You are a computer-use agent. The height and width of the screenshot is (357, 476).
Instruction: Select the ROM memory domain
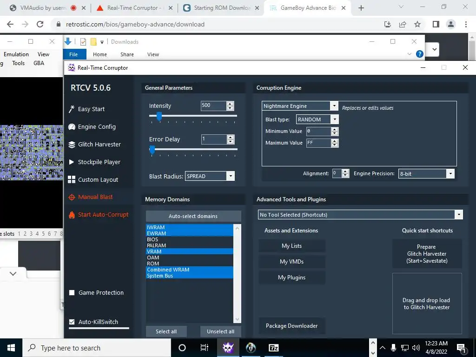(190, 264)
